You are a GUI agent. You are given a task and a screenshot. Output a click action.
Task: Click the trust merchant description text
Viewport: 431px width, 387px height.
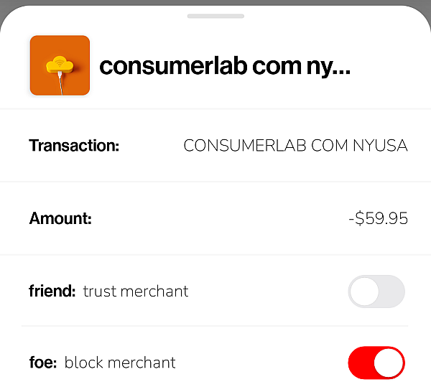click(x=136, y=292)
